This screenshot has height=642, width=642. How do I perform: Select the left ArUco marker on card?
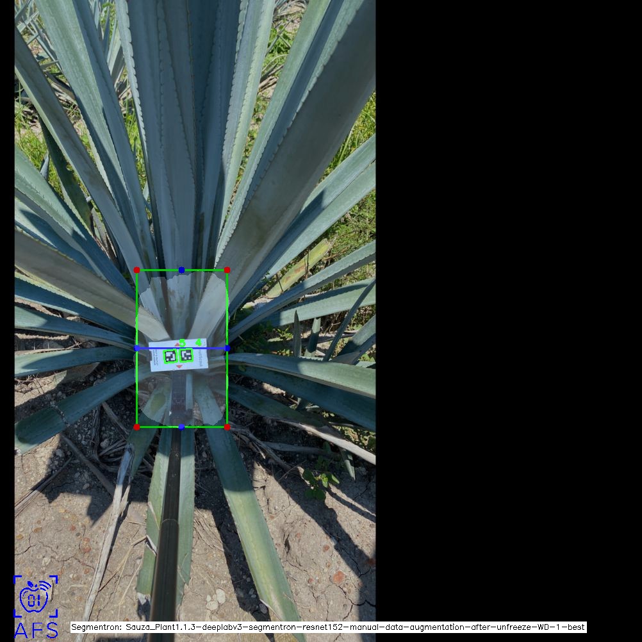point(170,356)
